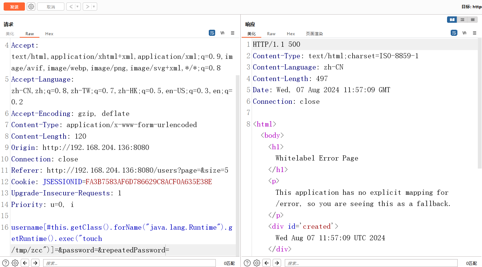Select the request Raw tab

29,34
